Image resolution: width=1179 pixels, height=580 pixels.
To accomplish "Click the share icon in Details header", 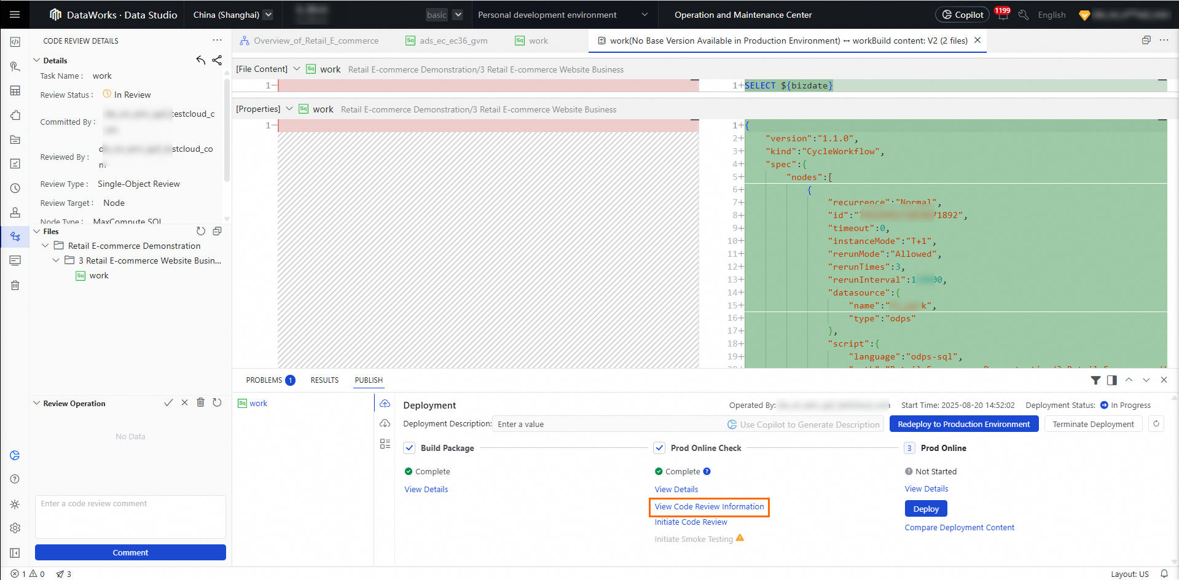I will click(x=217, y=60).
